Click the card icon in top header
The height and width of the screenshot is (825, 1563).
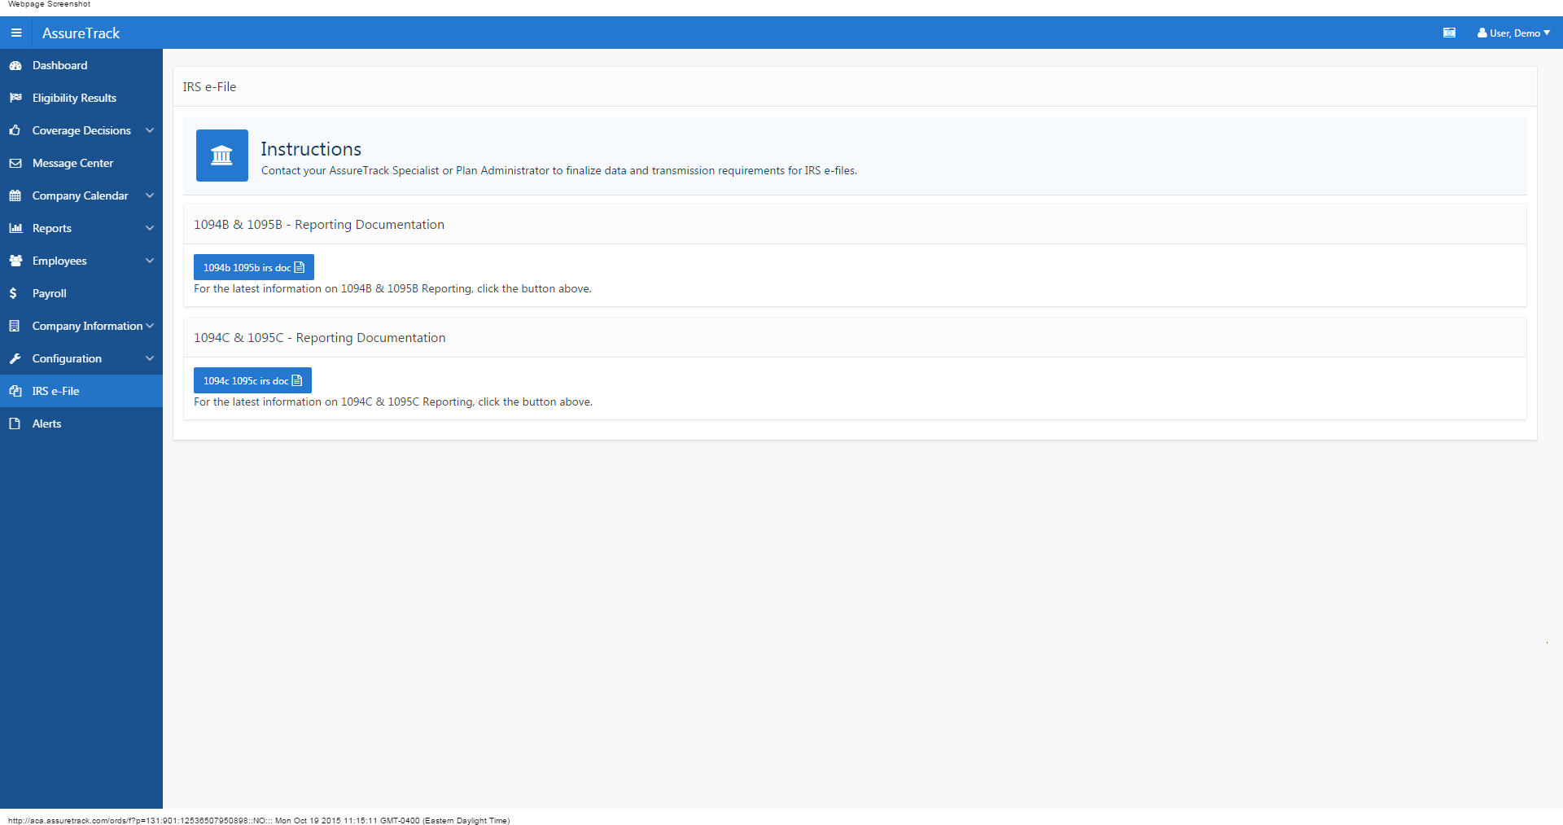[x=1449, y=33]
